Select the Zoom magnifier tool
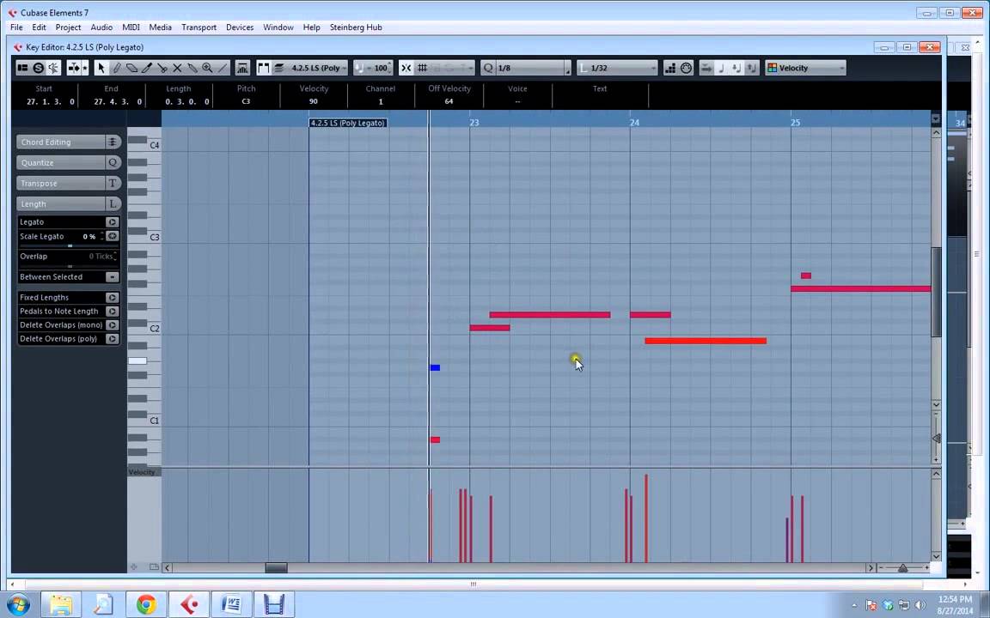Image resolution: width=990 pixels, height=618 pixels. 207,68
